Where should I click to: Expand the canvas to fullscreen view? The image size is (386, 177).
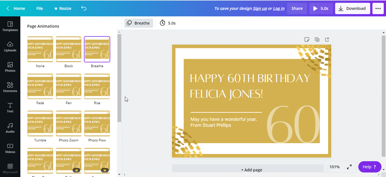[349, 167]
